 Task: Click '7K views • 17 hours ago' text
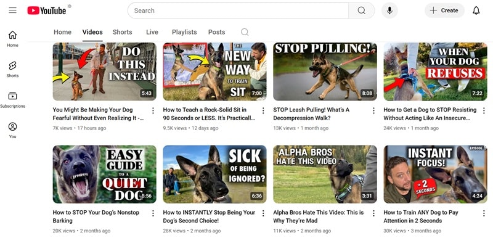(79, 128)
